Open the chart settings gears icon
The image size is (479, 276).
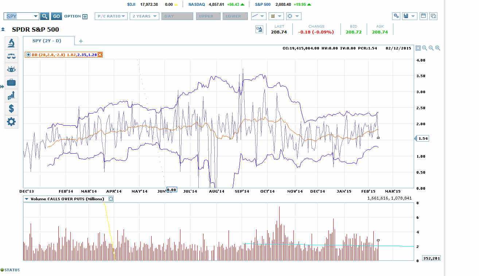point(396,16)
